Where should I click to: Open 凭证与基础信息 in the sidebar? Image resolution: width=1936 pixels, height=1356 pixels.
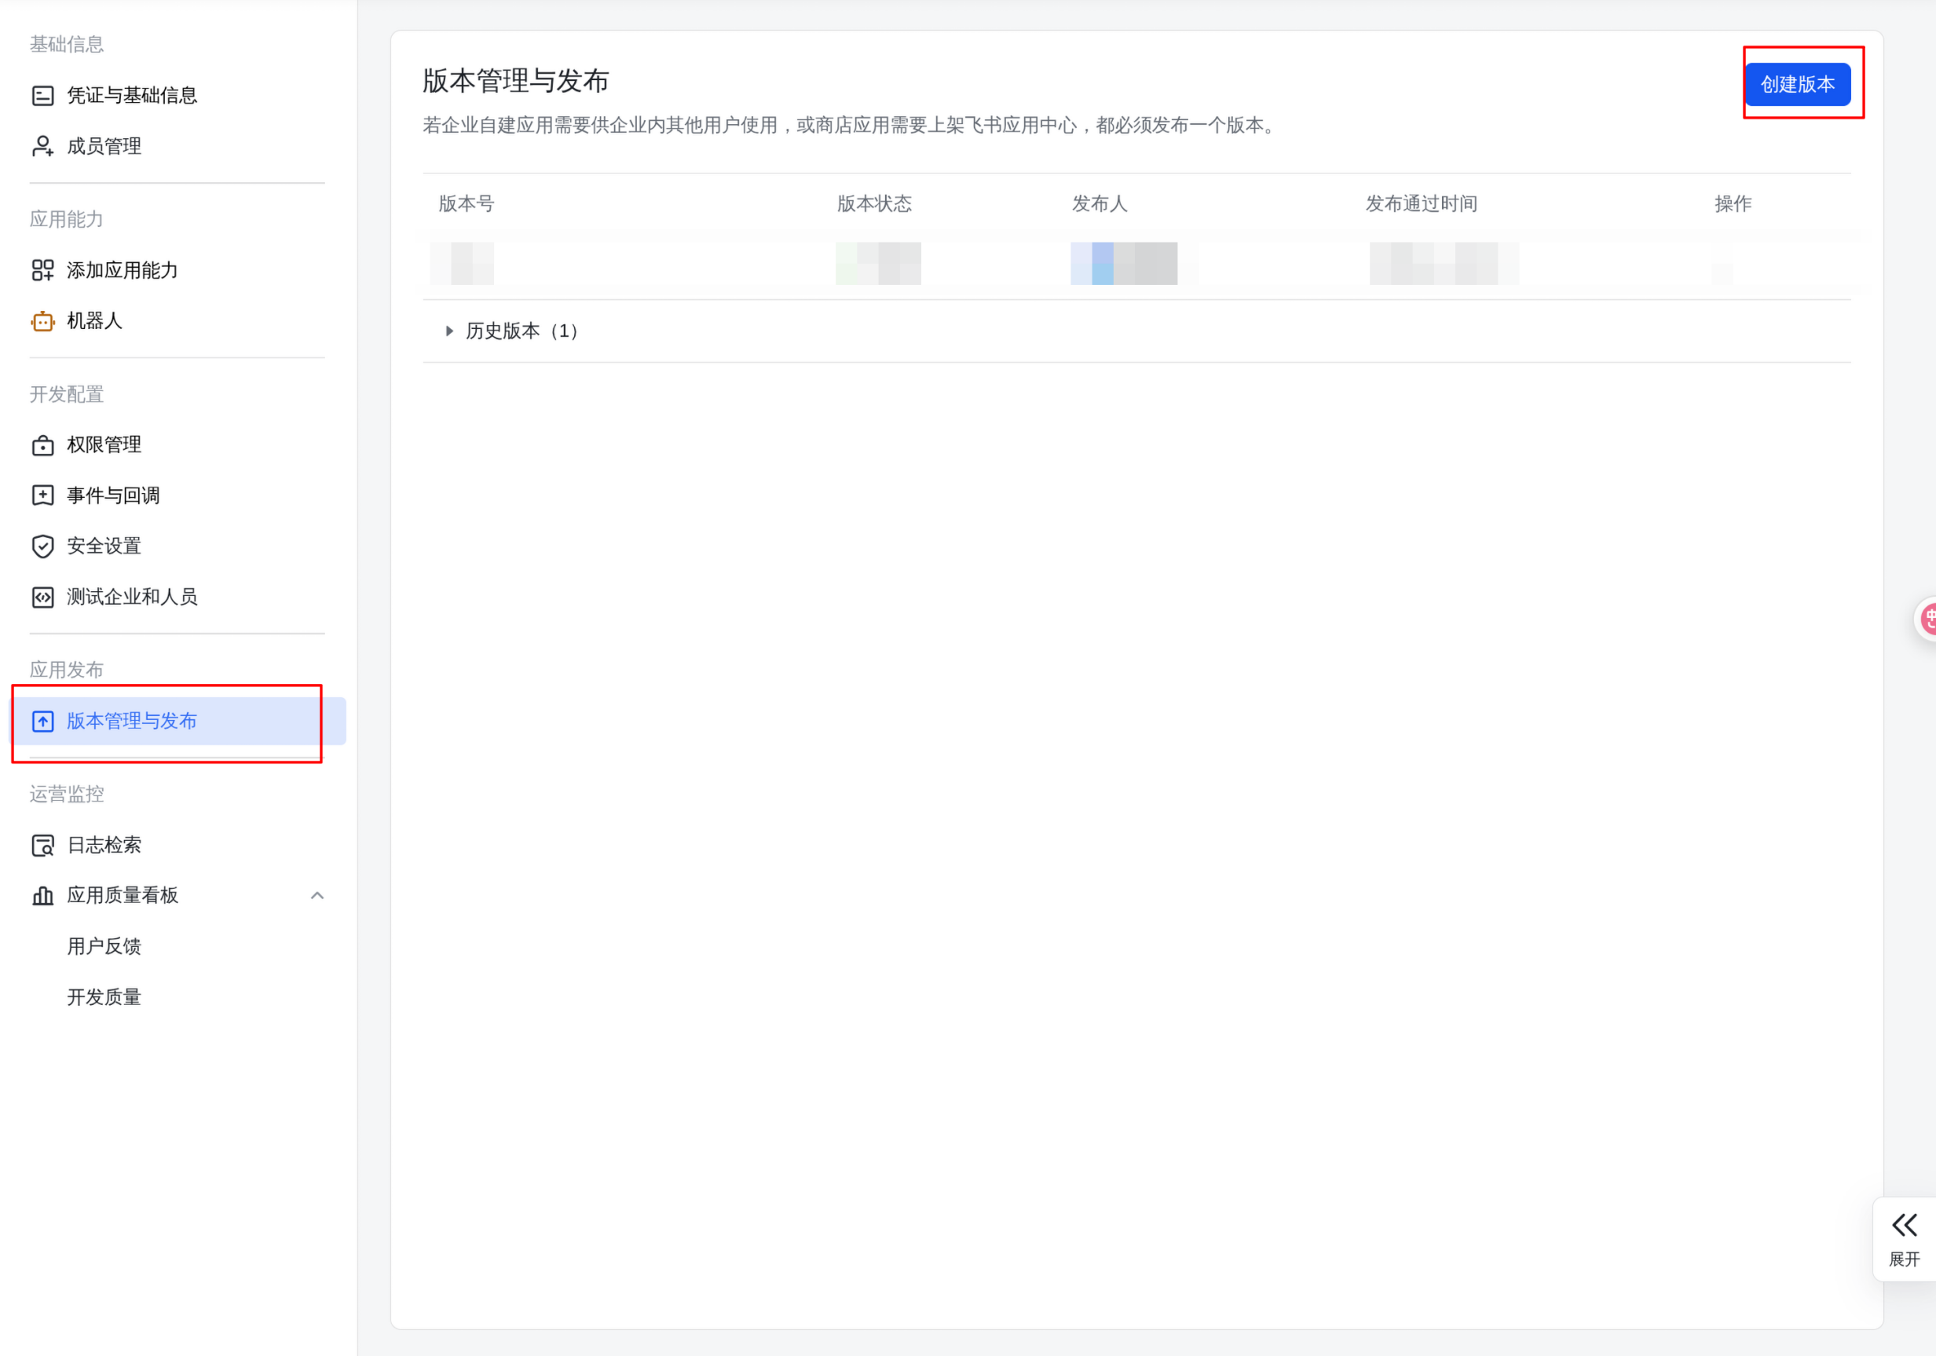[131, 95]
